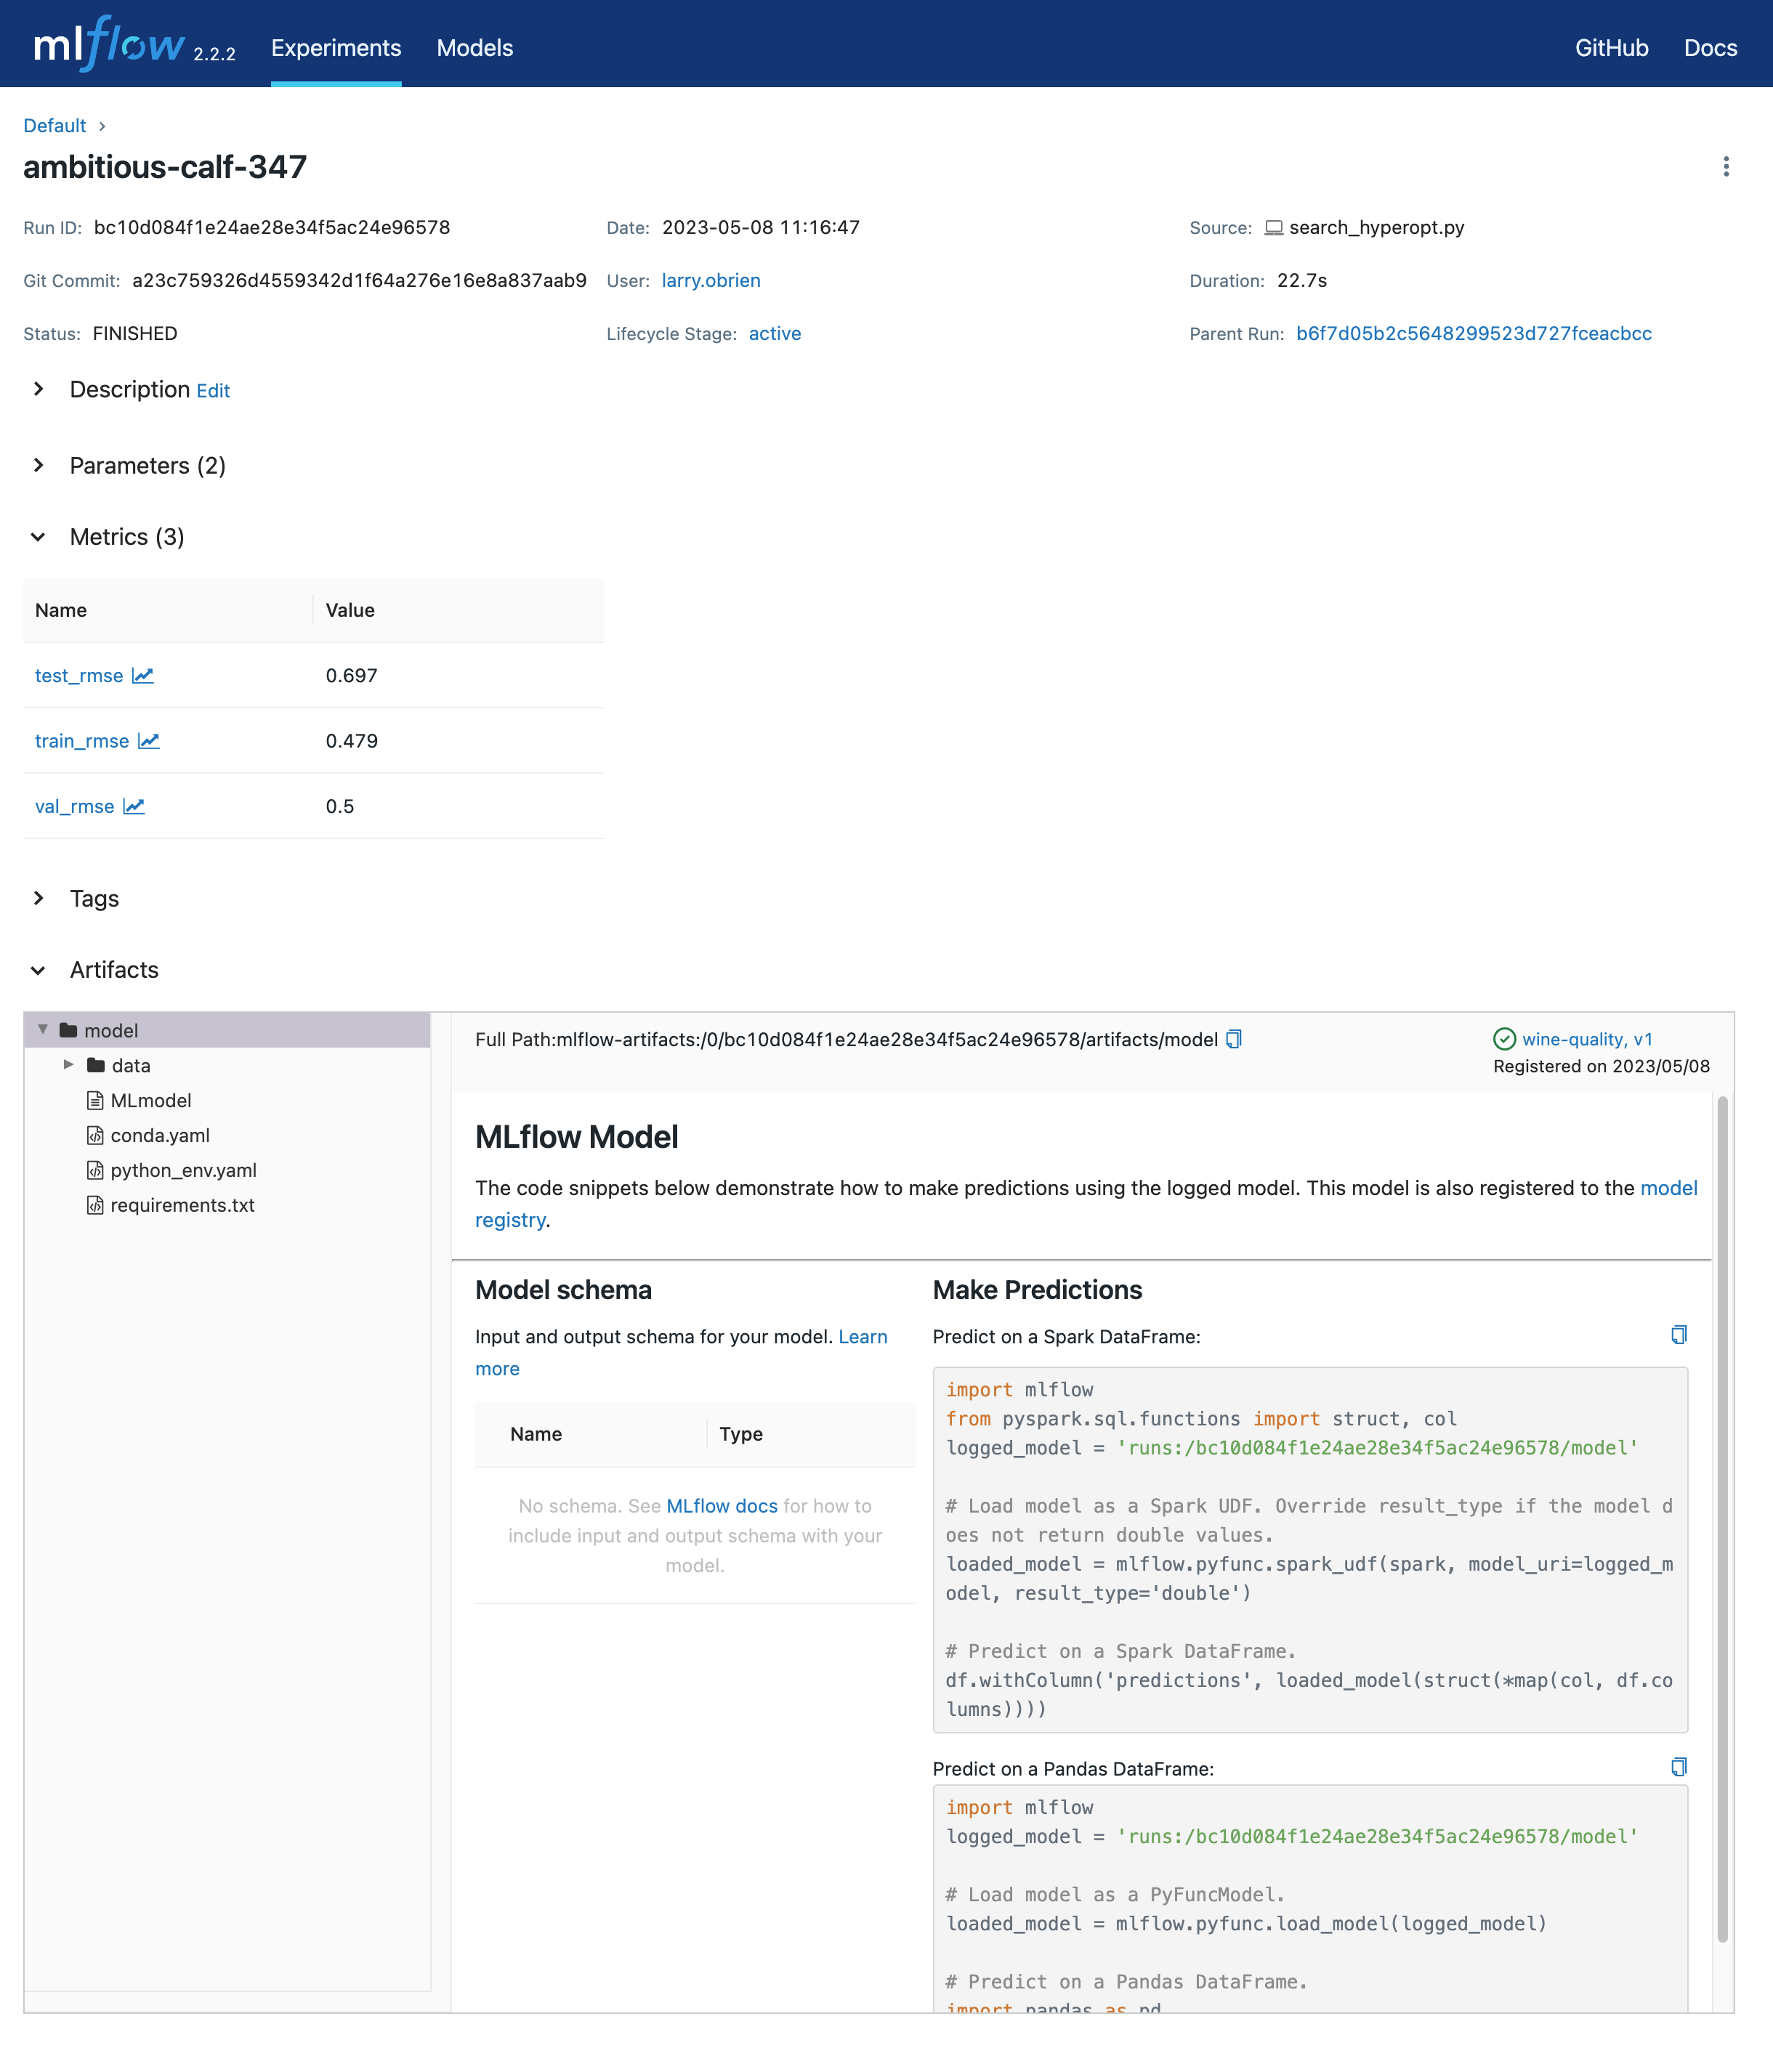The image size is (1773, 2072).
Task: Open val_rmse metric chart icon
Action: click(x=134, y=806)
